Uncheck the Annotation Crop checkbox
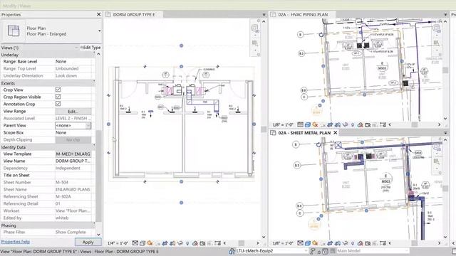Image resolution: width=456 pixels, height=256 pixels. [x=58, y=104]
